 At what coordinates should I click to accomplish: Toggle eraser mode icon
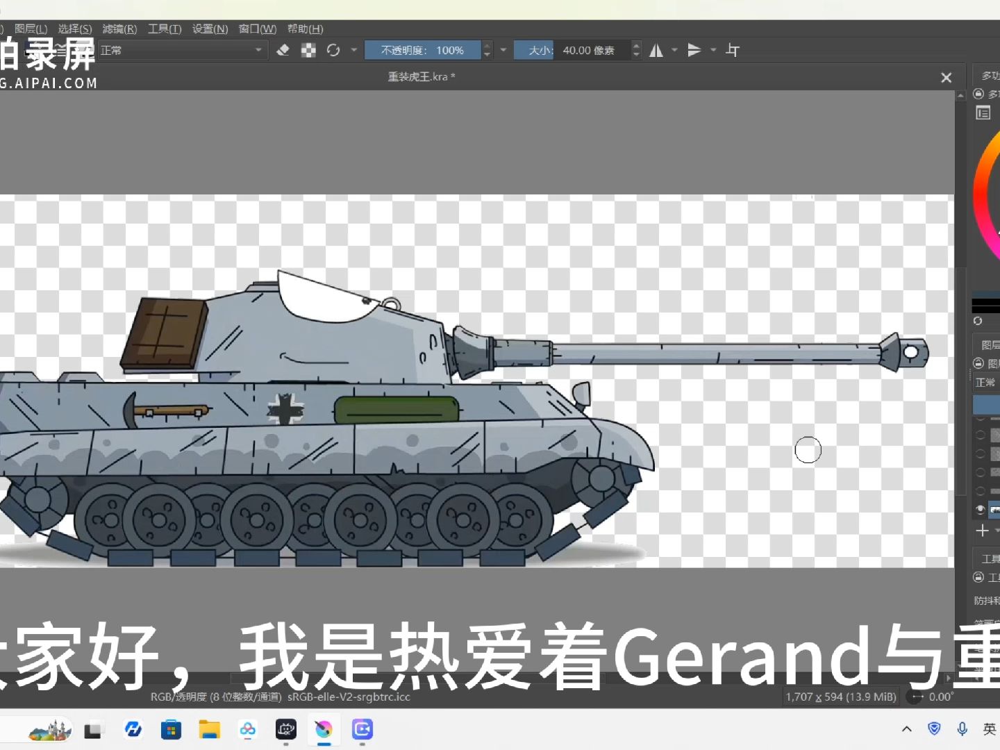pyautogui.click(x=283, y=50)
